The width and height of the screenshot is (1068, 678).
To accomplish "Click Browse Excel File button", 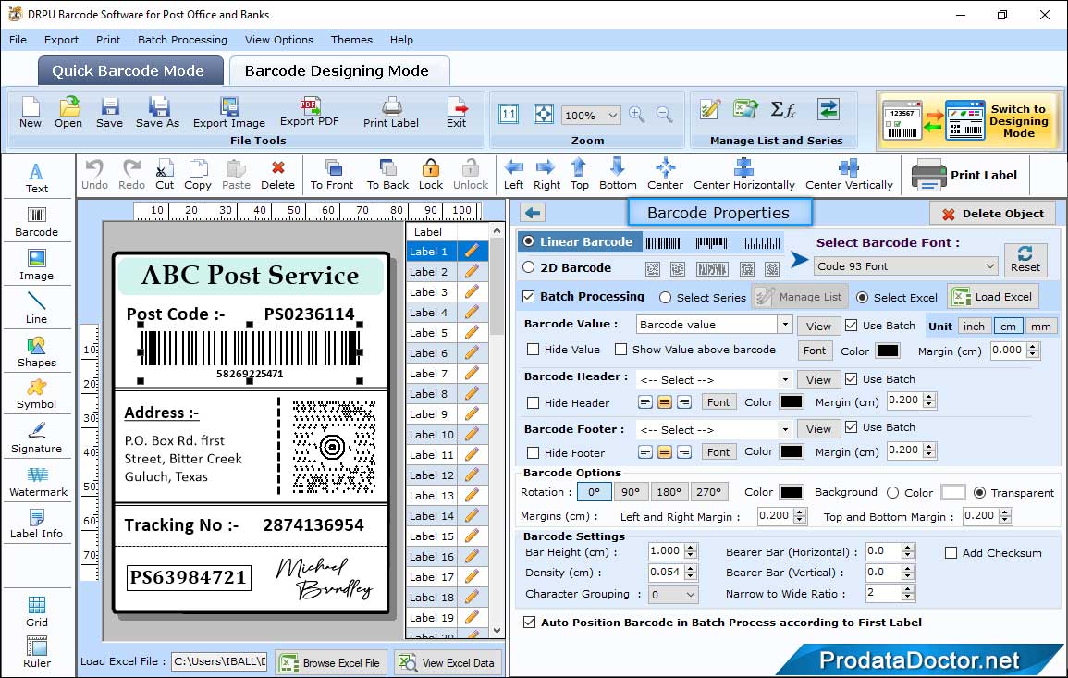I will click(x=331, y=662).
